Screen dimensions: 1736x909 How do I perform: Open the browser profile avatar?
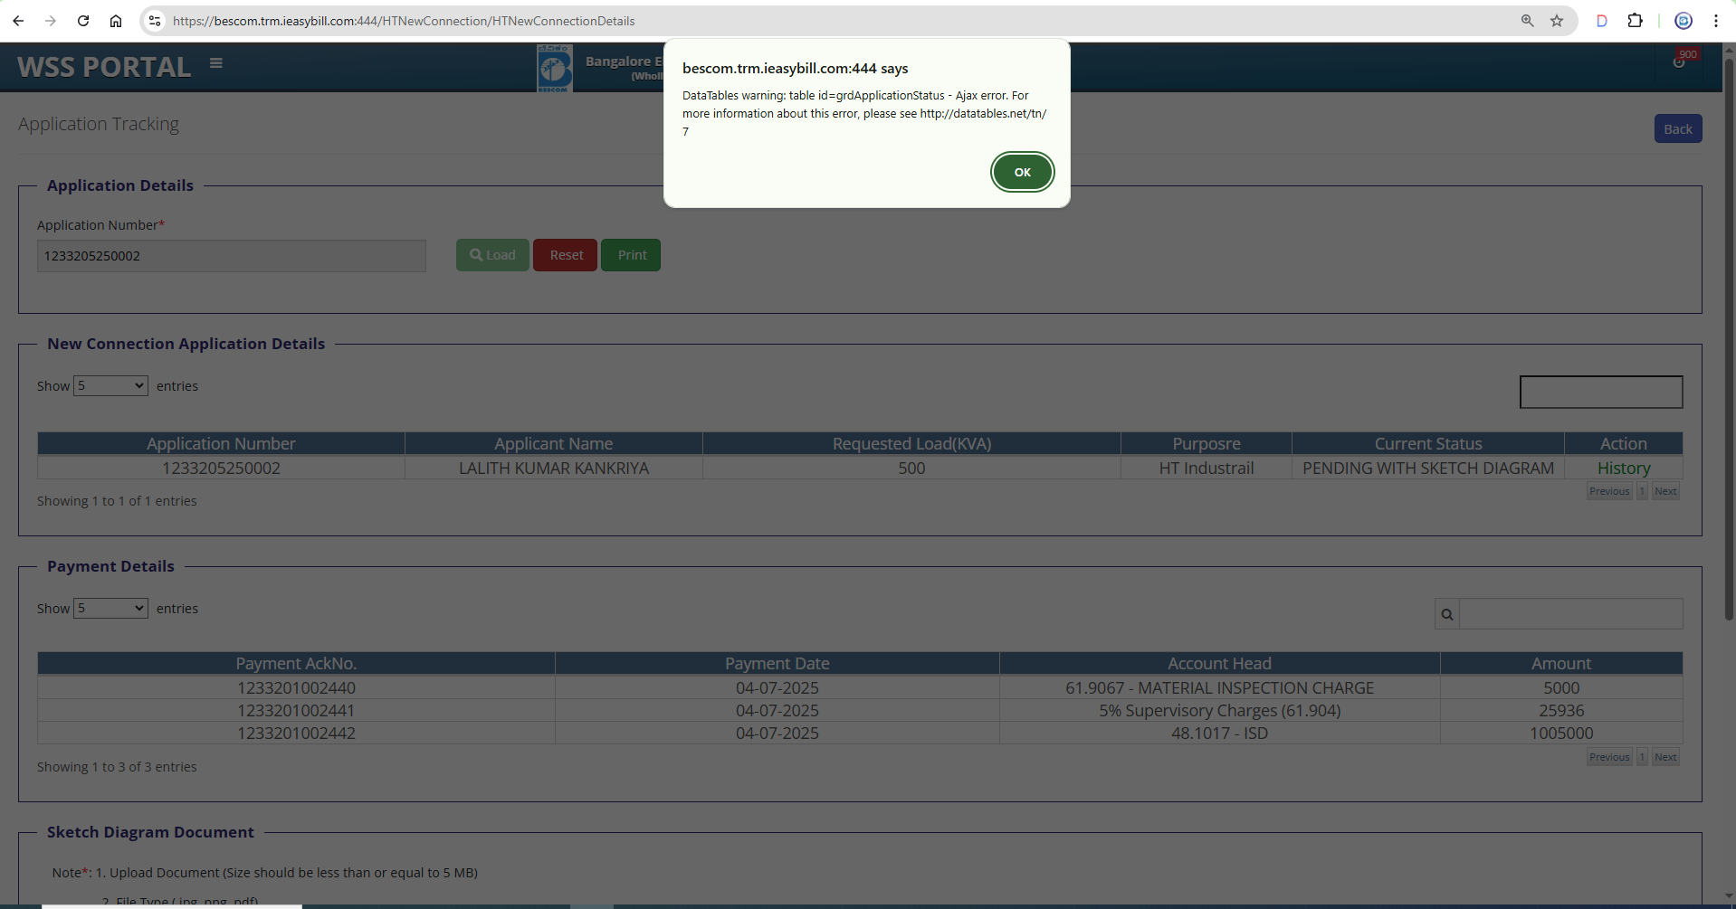[1684, 21]
